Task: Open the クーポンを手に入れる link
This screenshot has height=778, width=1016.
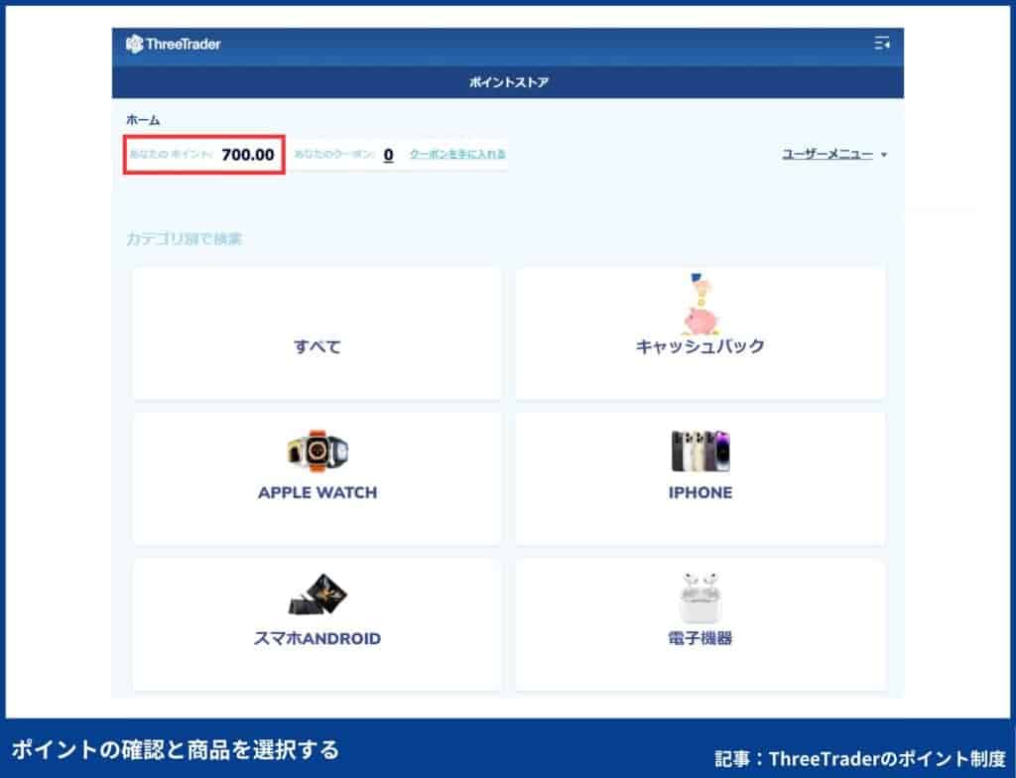Action: tap(457, 154)
